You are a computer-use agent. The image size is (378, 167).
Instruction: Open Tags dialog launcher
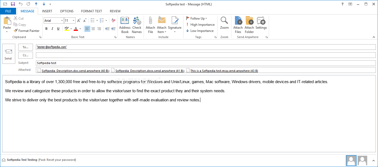215,37
